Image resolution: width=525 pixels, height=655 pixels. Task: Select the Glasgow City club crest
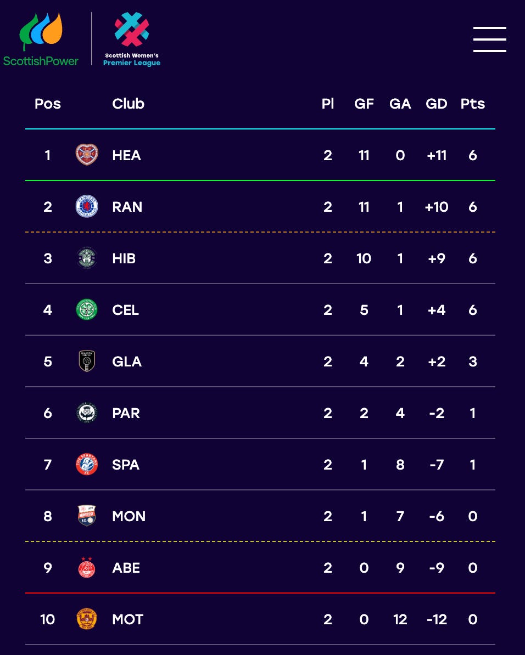pos(87,361)
